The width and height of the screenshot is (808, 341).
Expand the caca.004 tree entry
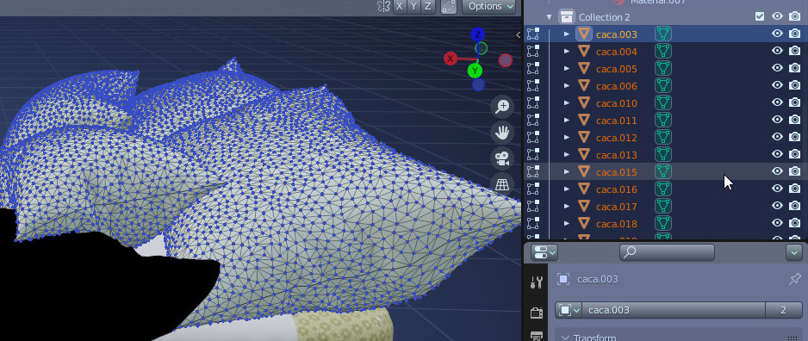[567, 52]
